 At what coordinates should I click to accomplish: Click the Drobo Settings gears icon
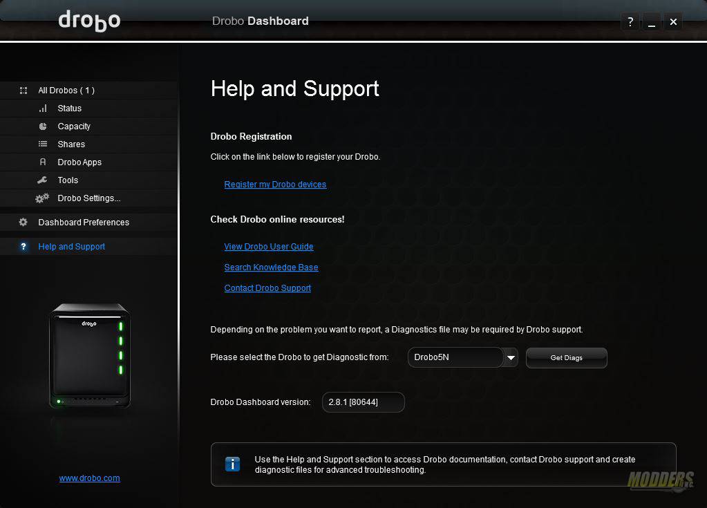pos(42,198)
